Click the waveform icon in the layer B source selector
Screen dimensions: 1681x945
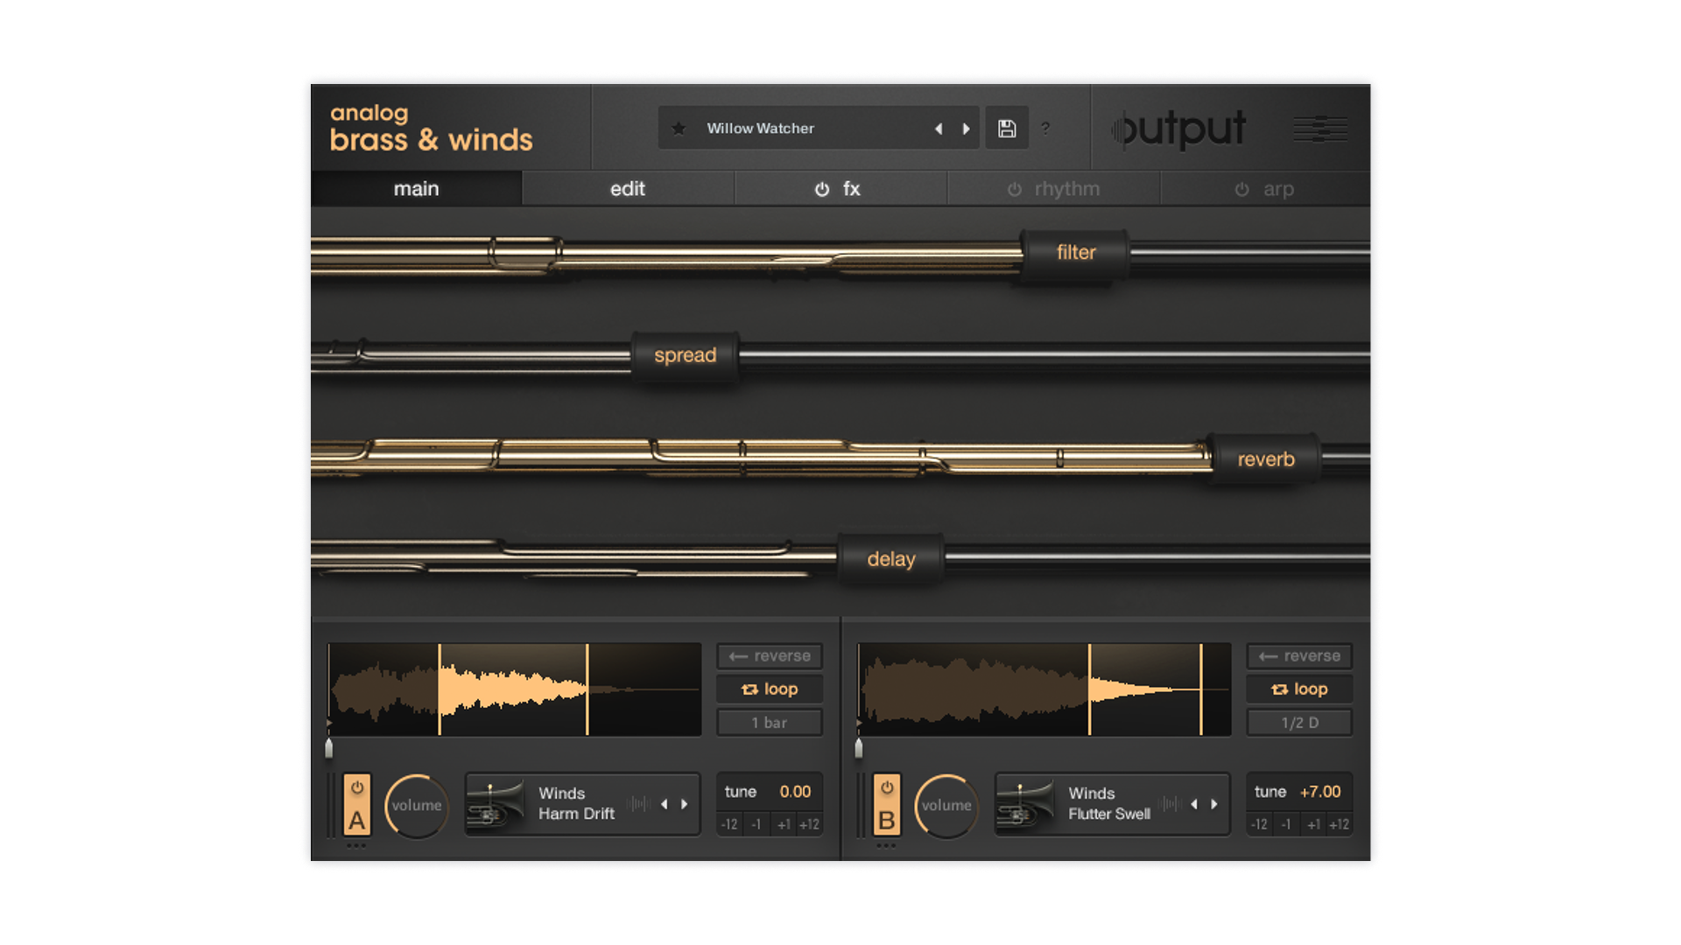click(x=1170, y=804)
